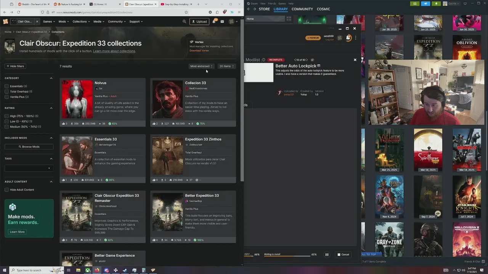Close the Vortex collection install panel
This screenshot has height=274, width=488.
click(x=355, y=60)
